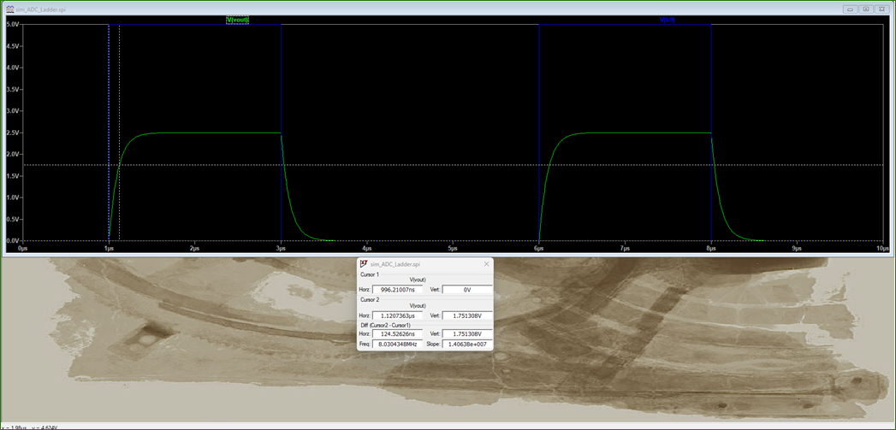This screenshot has width=896, height=430.
Task: Click the Freq field 8.0304348MHz
Action: [397, 344]
